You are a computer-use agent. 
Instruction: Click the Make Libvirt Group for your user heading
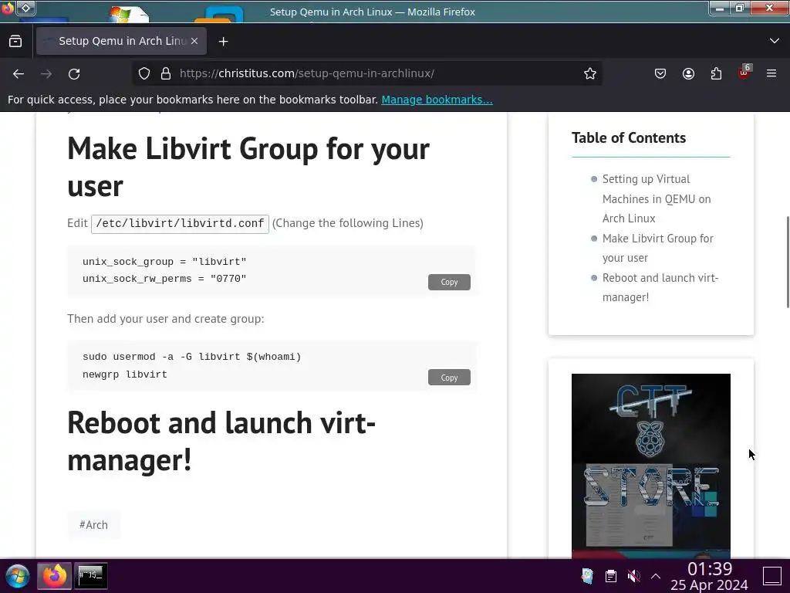click(x=248, y=168)
